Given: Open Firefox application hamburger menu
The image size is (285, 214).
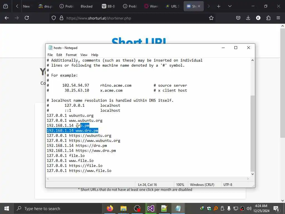Looking at the screenshot, I should [x=278, y=18].
